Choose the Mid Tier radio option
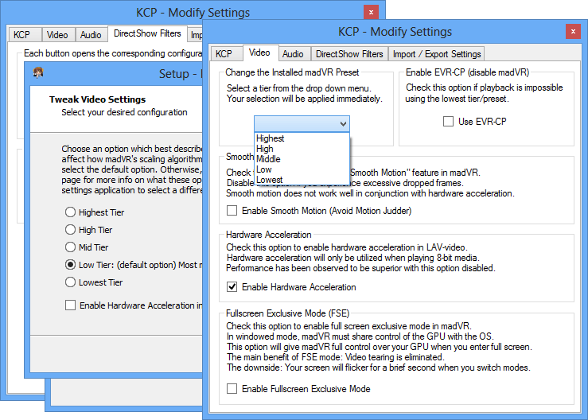 tap(71, 247)
